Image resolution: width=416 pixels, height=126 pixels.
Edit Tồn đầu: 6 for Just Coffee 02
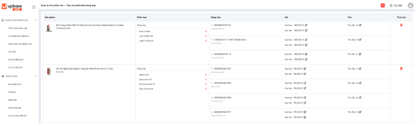(360, 54)
